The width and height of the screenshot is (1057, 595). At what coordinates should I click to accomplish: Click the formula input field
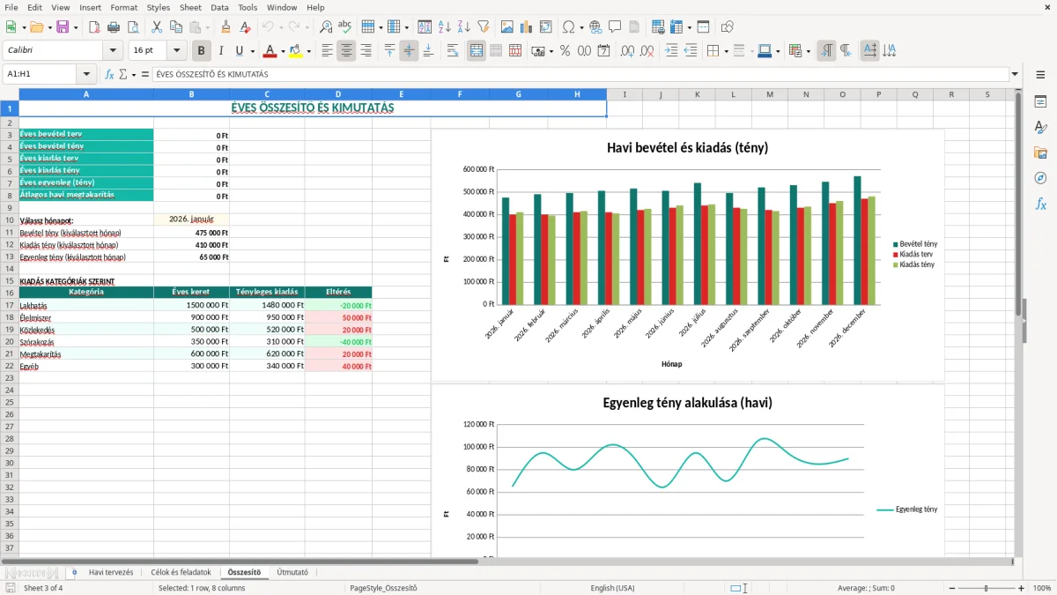[x=580, y=75]
